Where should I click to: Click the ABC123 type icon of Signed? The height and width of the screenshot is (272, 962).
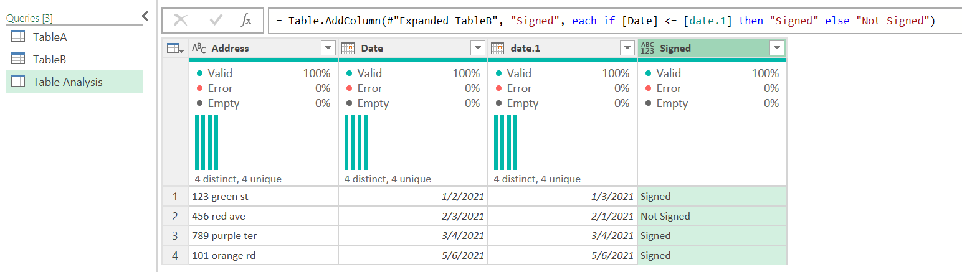click(647, 48)
